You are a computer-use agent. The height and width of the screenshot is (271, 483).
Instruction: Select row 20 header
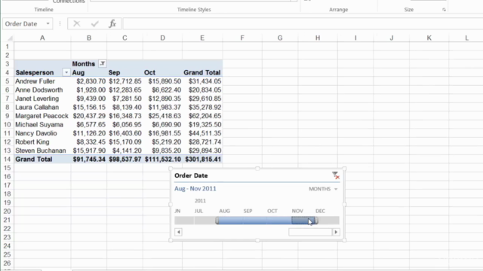coord(7,212)
